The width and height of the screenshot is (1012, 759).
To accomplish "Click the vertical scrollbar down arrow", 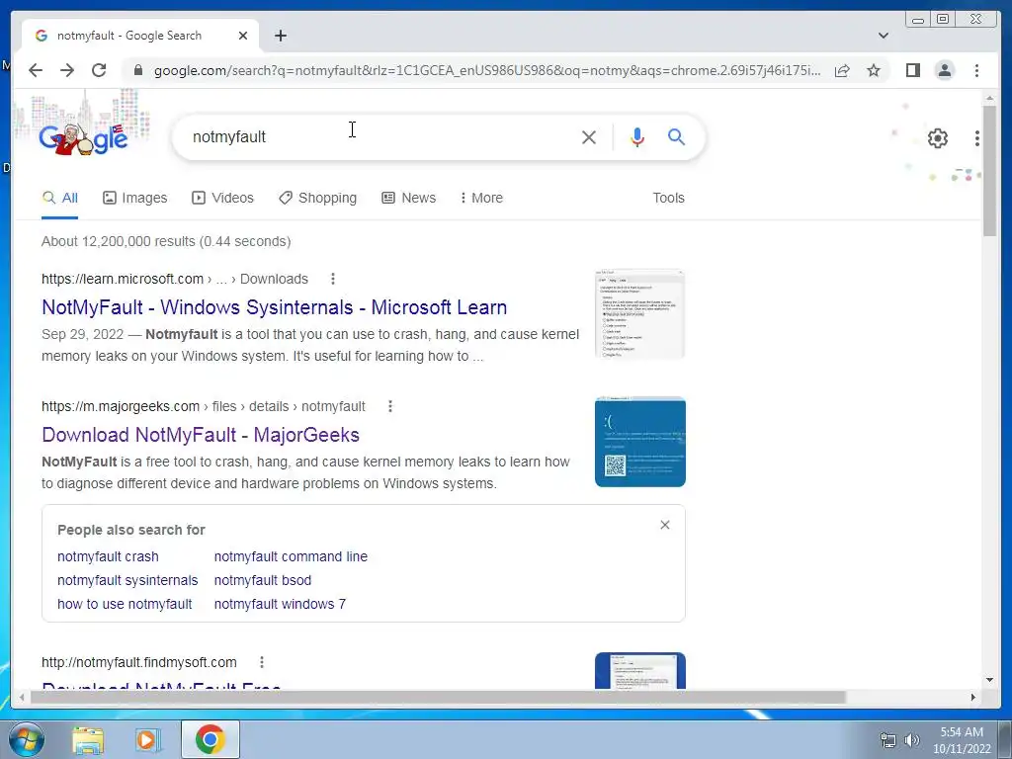I will tap(989, 680).
